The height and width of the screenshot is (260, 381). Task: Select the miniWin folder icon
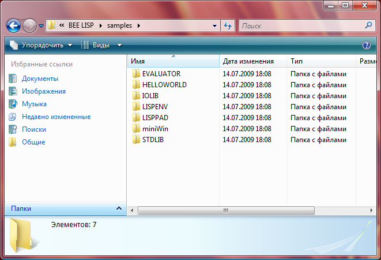click(136, 129)
